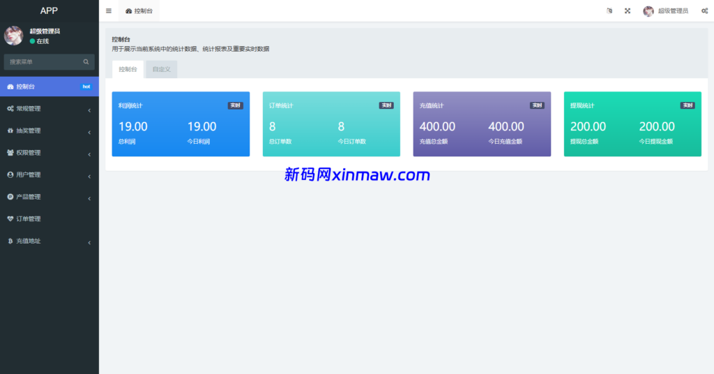Expand the 抽奖管理 submenu arrow
The width and height of the screenshot is (714, 374).
pyautogui.click(x=89, y=132)
